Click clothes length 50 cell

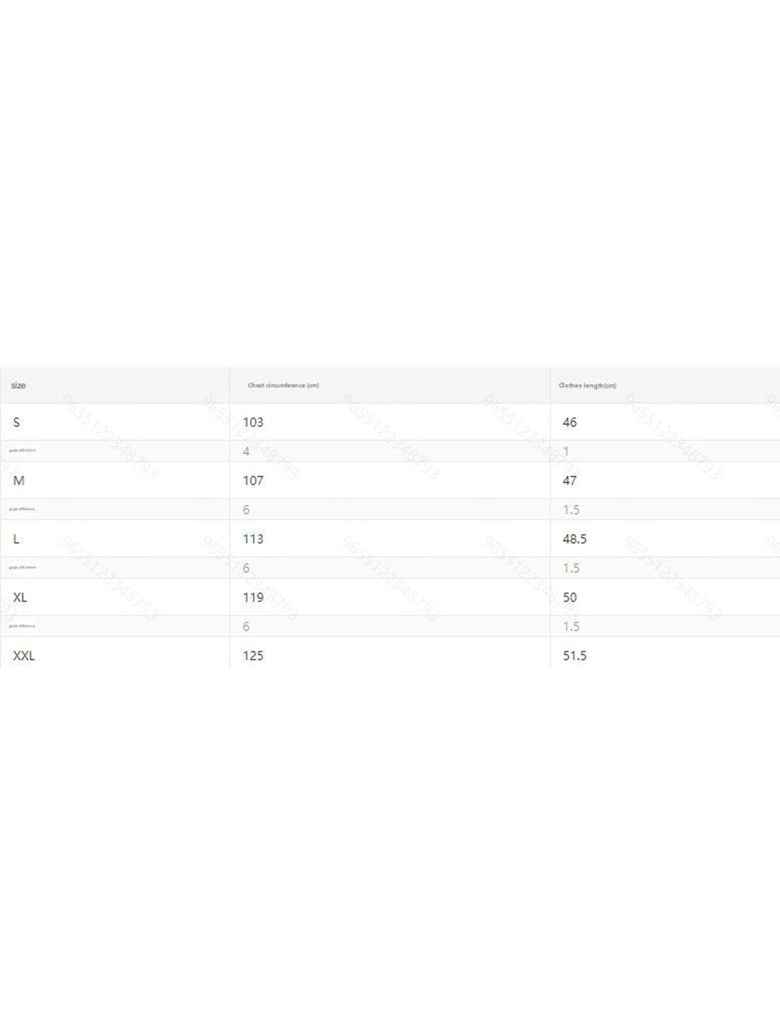569,597
